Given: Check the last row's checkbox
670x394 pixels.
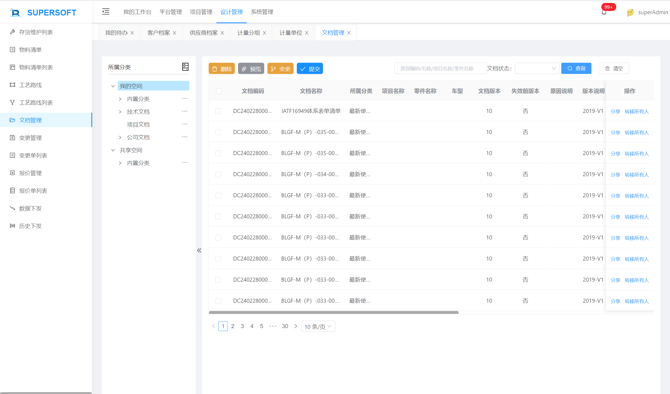Looking at the screenshot, I should [x=218, y=301].
